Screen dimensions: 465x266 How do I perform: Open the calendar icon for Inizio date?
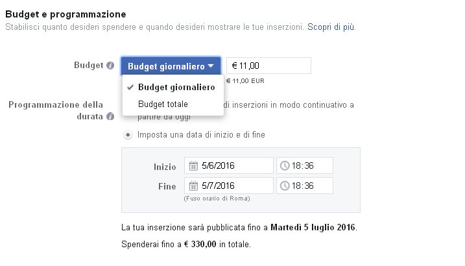193,166
